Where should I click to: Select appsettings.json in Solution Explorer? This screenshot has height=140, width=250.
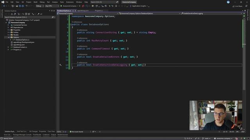pos(19,45)
